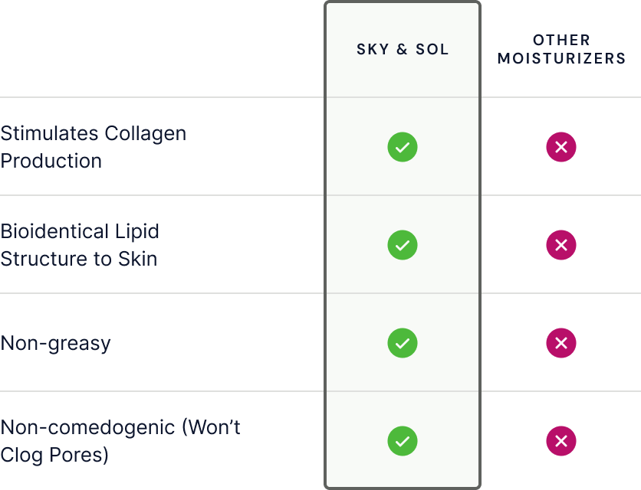The width and height of the screenshot is (641, 490).
Task: Click red X in Non-greasy row
Action: 561,343
